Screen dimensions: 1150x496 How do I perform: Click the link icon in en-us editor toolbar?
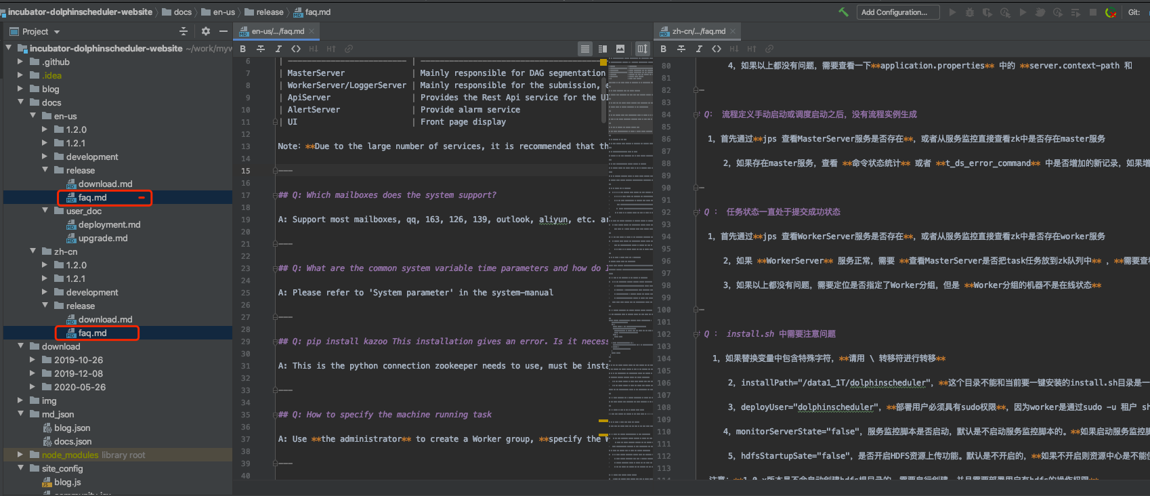click(x=349, y=49)
